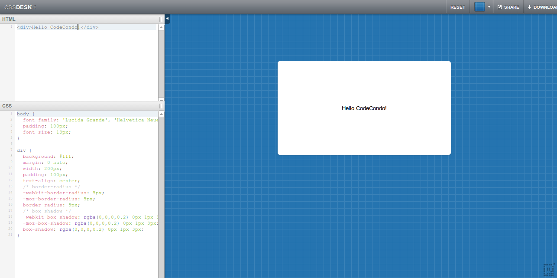
Task: Click the grip handle on the HTML panel header
Action: (x=161, y=19)
